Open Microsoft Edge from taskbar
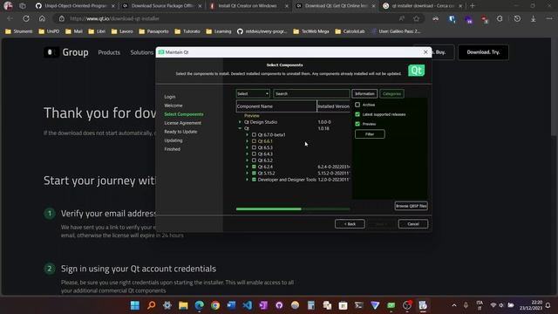 200,305
